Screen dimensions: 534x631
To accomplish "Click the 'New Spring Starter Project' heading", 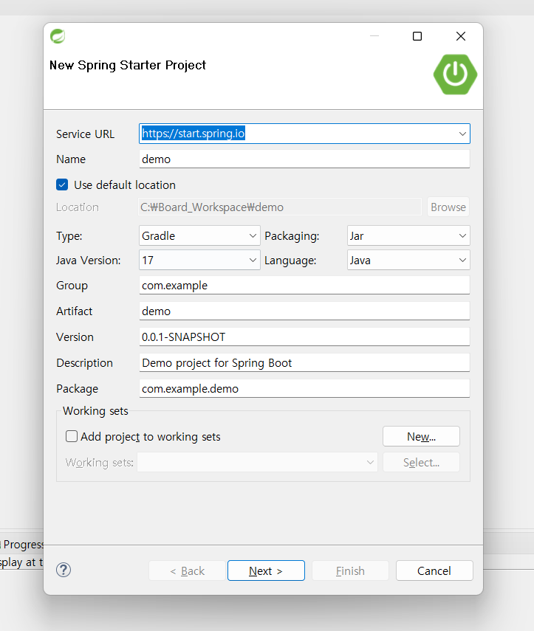I will click(128, 65).
